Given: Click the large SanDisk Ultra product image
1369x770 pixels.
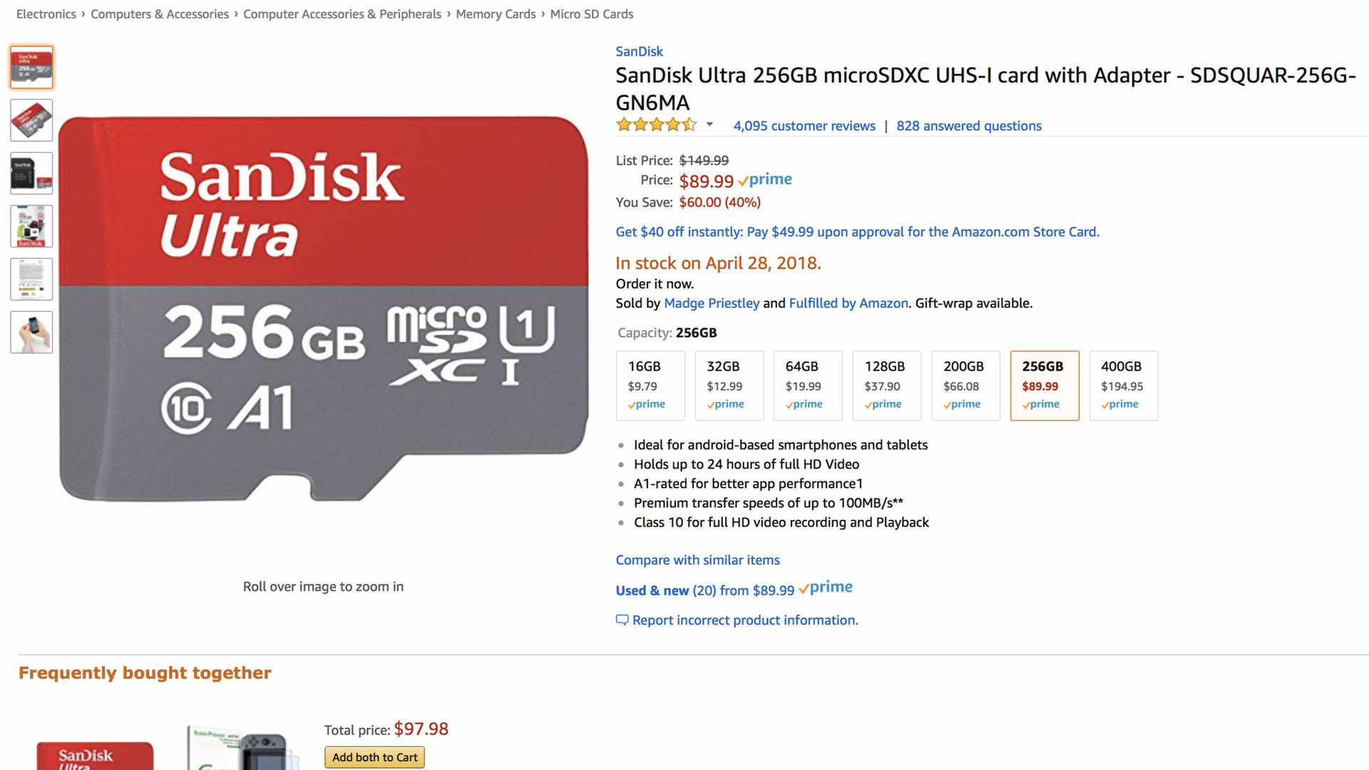Looking at the screenshot, I should click(323, 308).
